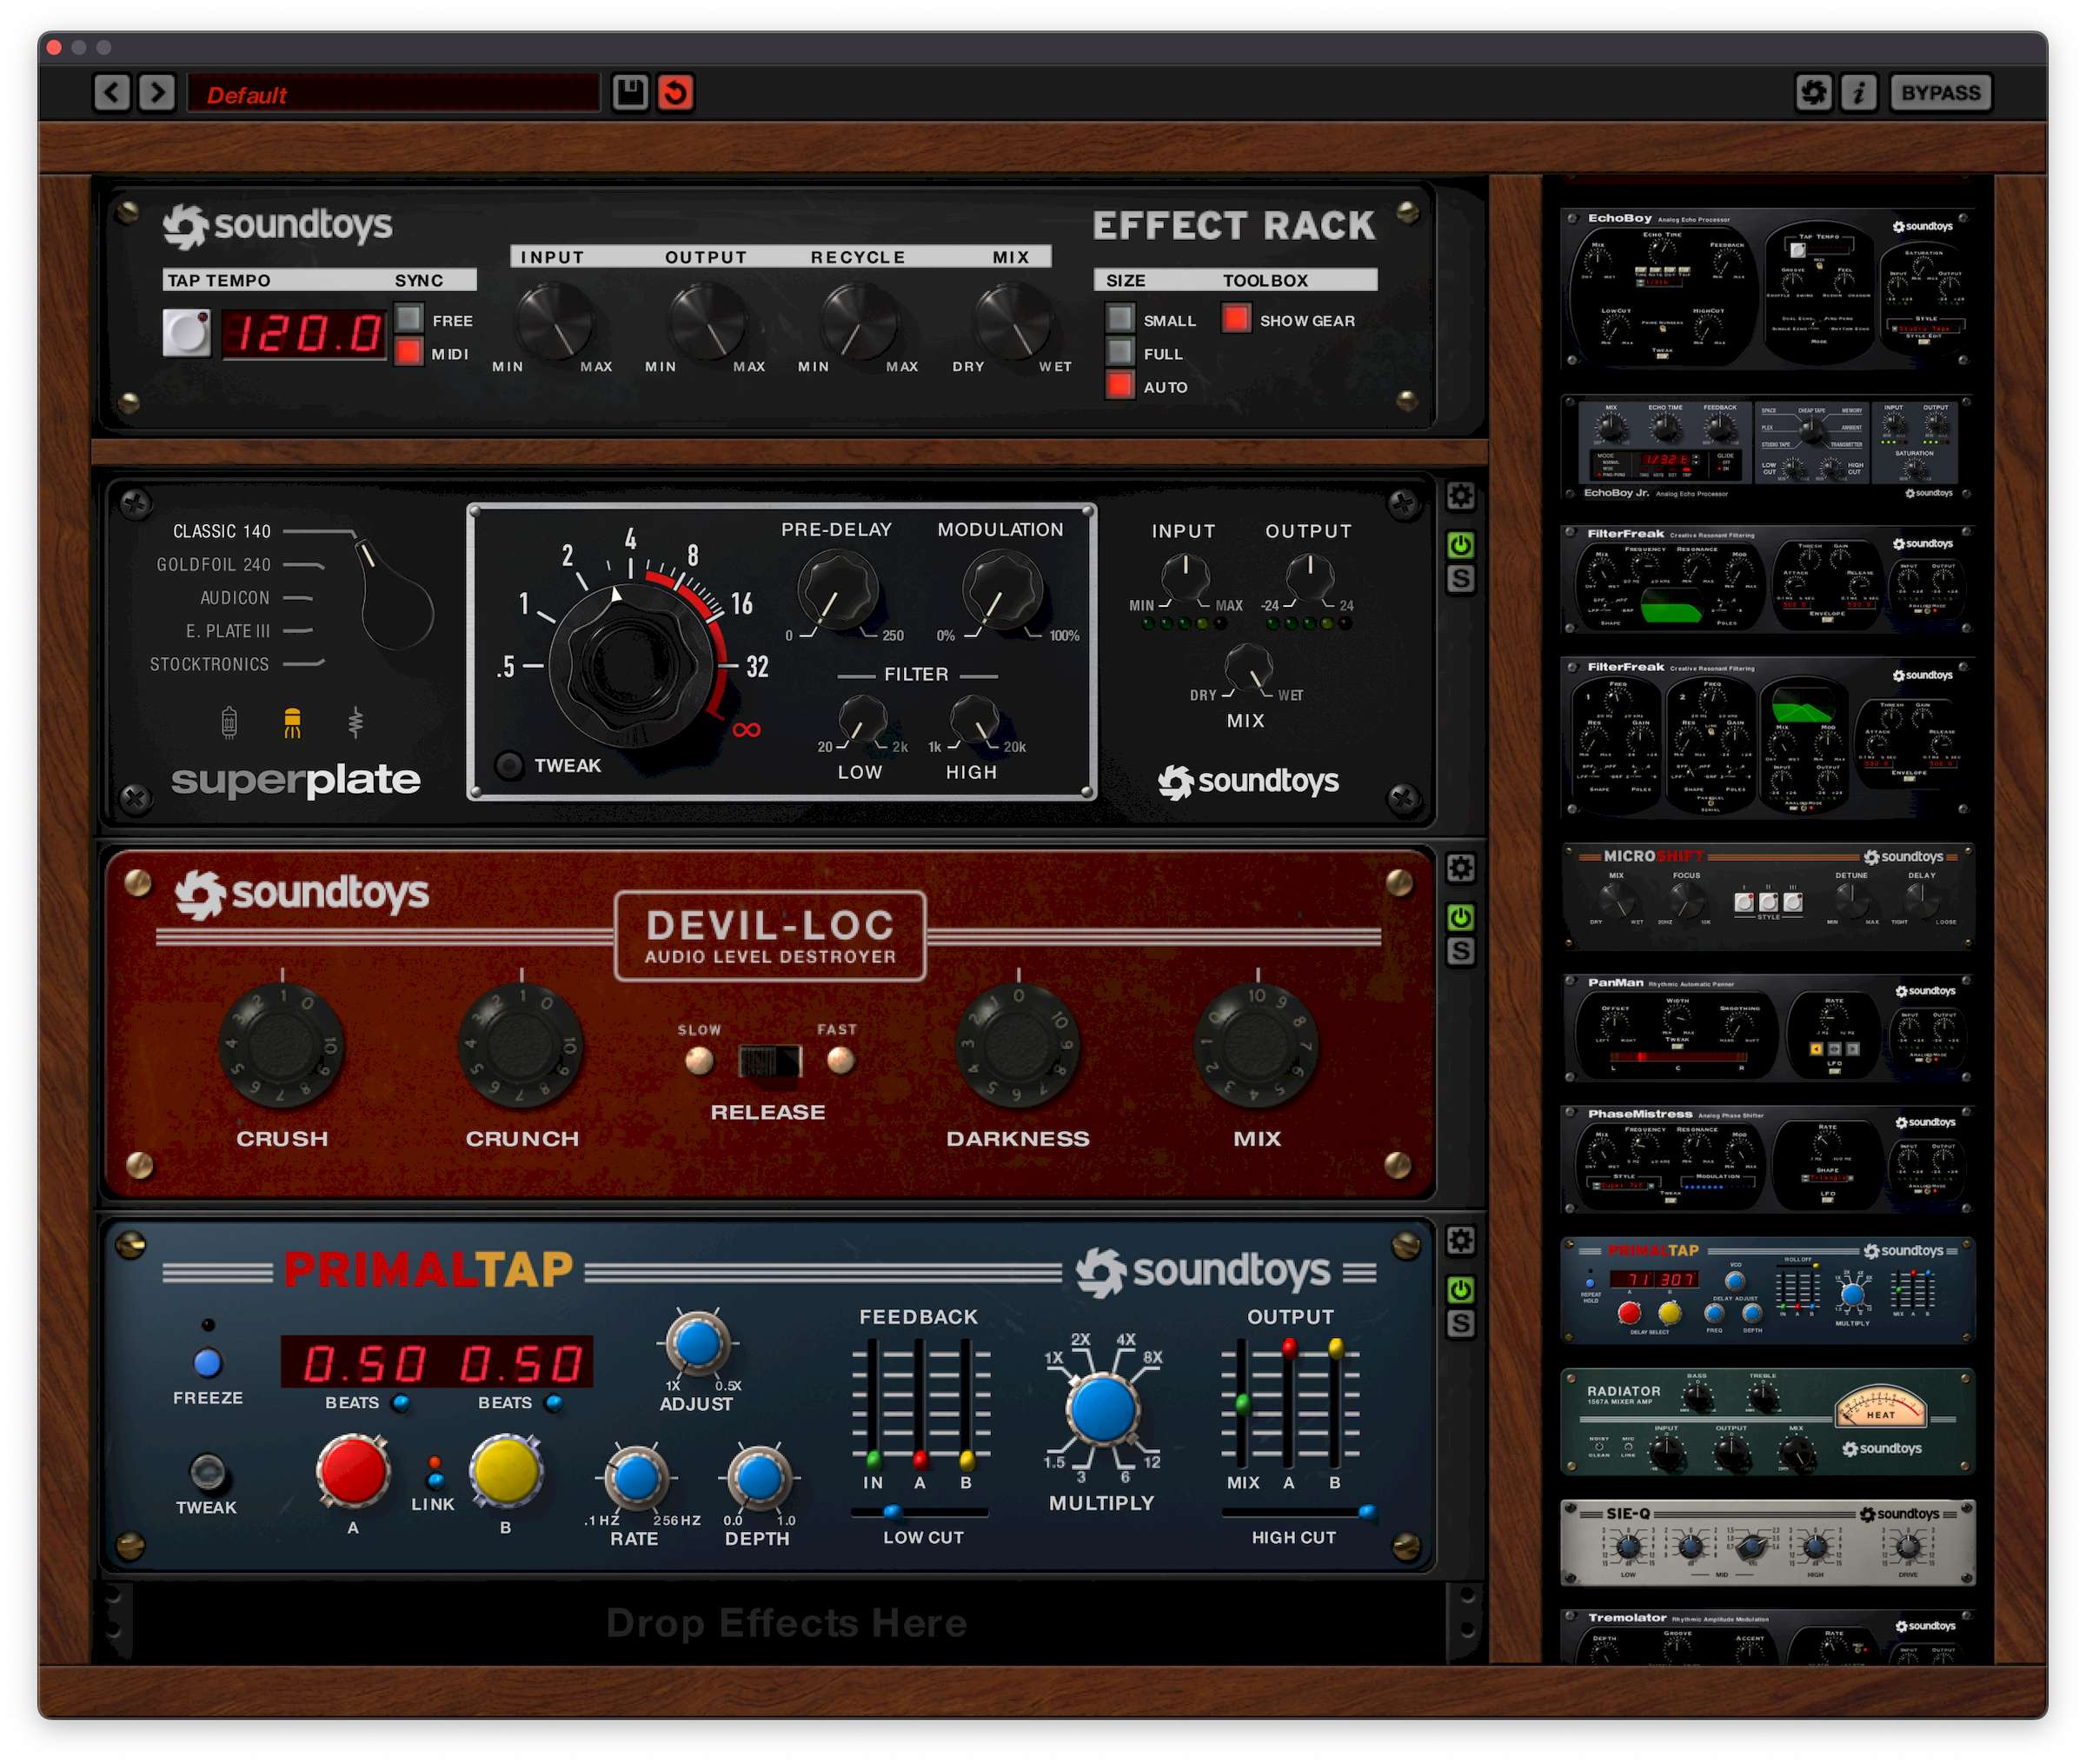Select STOCKTRONICS plate type
The height and width of the screenshot is (1764, 2086).
tap(209, 664)
